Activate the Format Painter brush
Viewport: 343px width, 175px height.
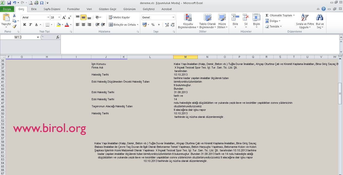[x=14, y=26]
